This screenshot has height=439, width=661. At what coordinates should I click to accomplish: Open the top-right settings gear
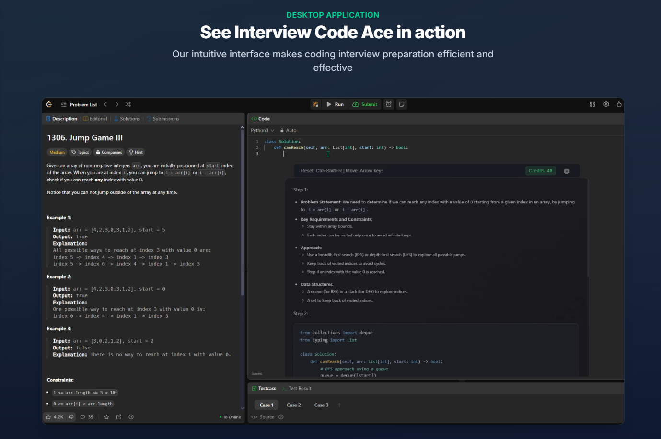pos(606,104)
